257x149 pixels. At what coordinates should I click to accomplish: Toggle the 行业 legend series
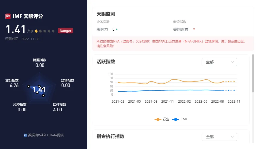162,119
